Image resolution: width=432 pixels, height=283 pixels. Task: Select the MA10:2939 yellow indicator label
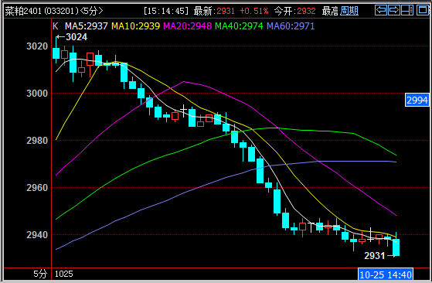coord(135,26)
